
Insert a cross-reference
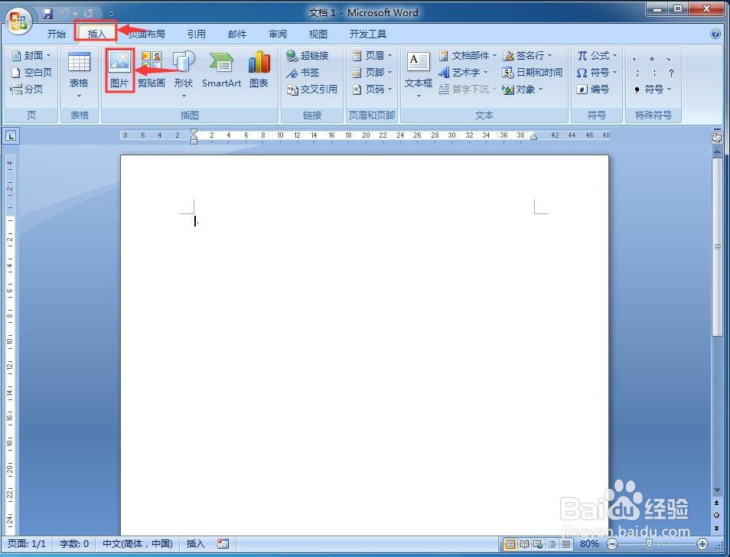(312, 90)
